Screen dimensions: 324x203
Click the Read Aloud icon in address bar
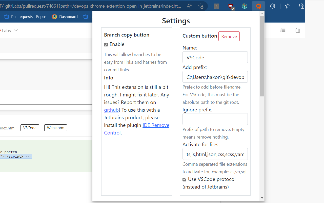tap(189, 6)
